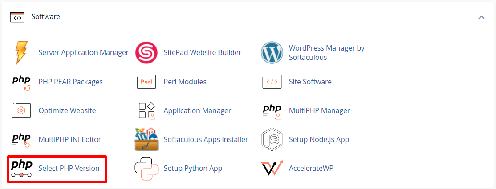Open the Application Manager shapes icon
496x189 pixels.
coord(147,110)
